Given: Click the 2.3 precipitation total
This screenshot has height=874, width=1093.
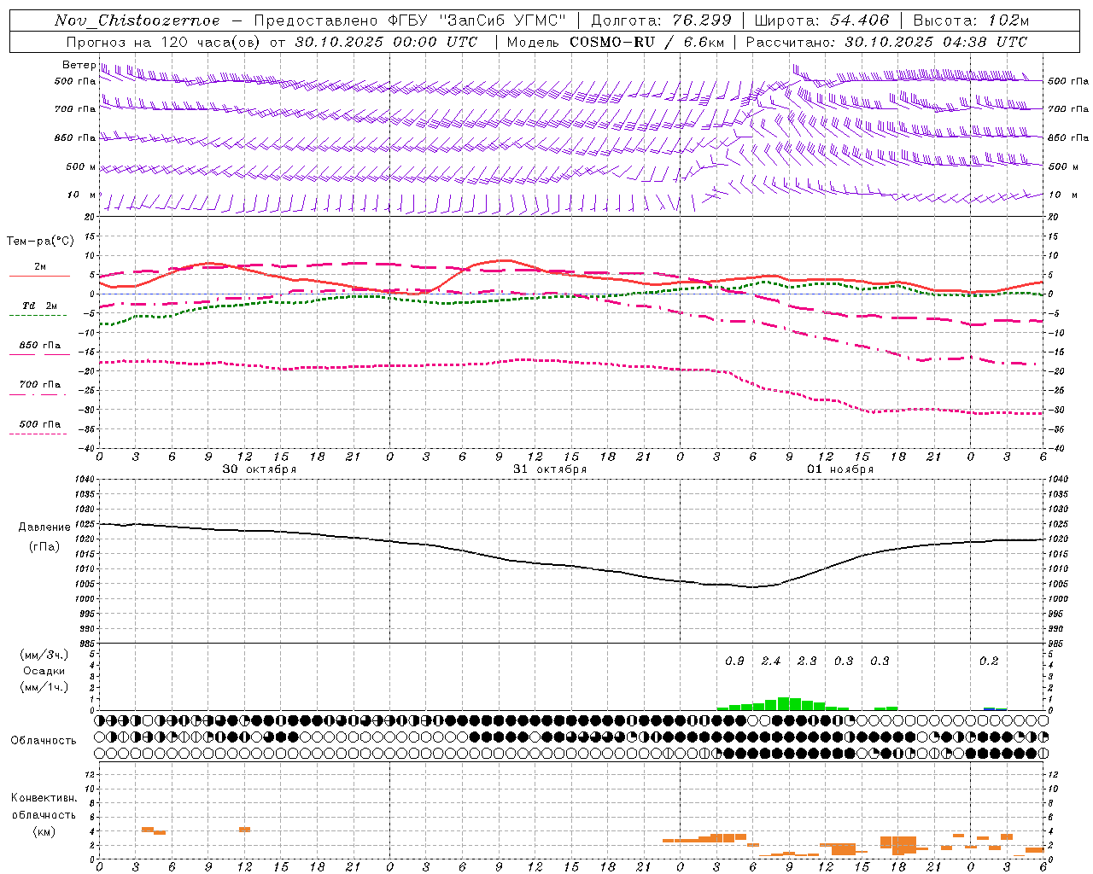Looking at the screenshot, I should pos(807,661).
